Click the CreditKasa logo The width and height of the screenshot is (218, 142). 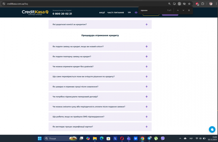pos(35,12)
